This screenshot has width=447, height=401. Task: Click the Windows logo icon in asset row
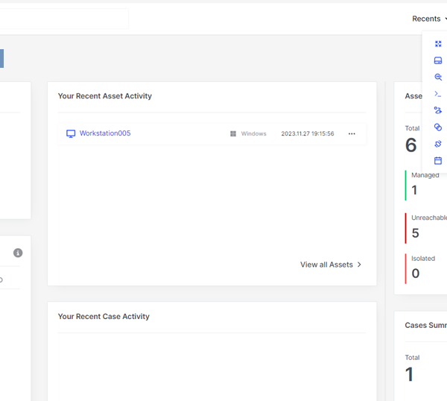(233, 133)
